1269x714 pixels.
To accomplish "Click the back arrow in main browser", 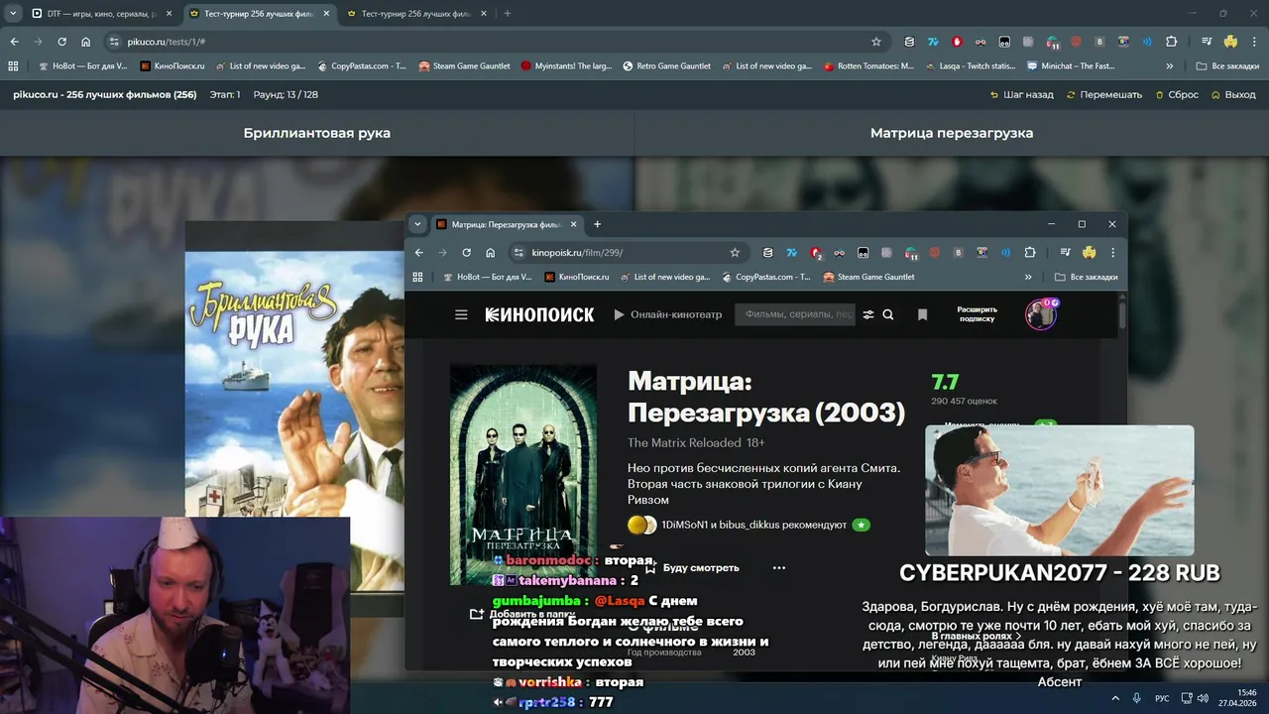I will (x=14, y=42).
